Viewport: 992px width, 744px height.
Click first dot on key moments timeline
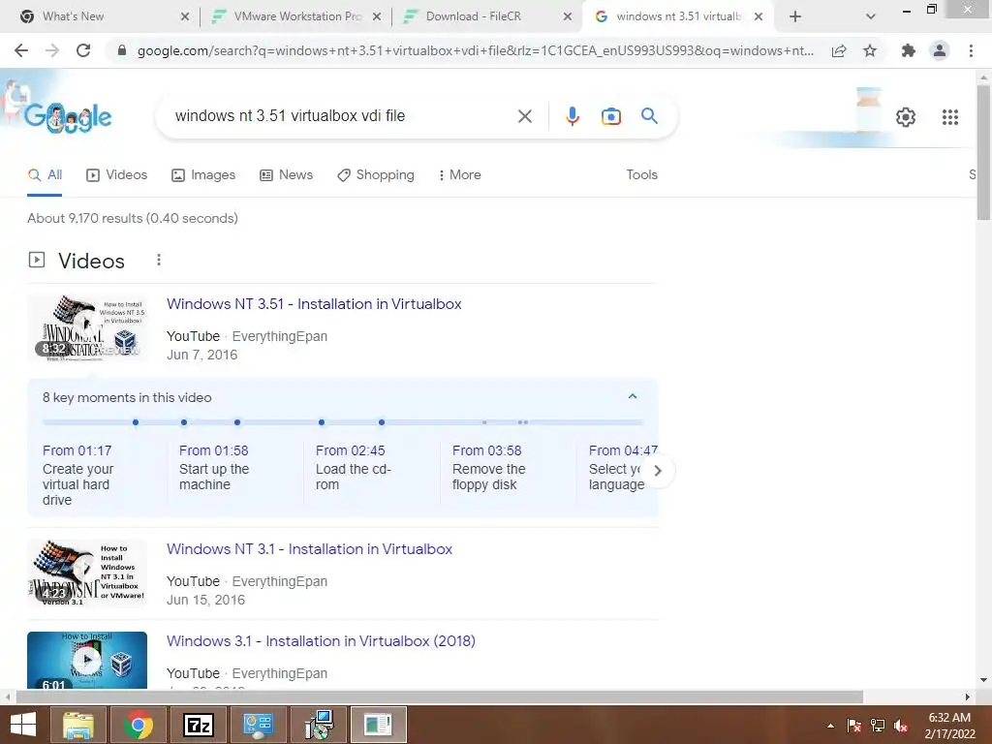136,422
